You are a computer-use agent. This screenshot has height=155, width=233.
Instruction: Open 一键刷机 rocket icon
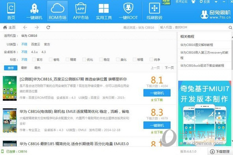tap(34, 11)
